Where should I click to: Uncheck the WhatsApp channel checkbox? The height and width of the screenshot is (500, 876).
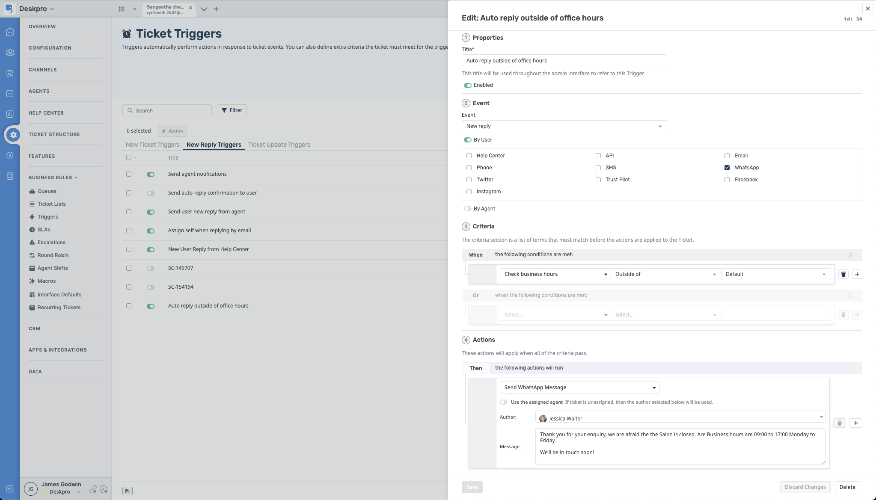(x=727, y=168)
